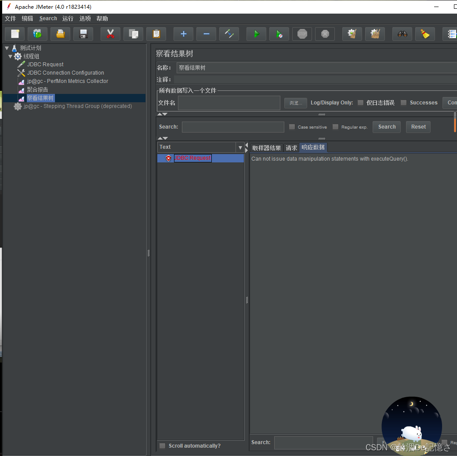Screen dimensions: 457x456
Task: Save the test plan with floppy icon
Action: pos(83,34)
